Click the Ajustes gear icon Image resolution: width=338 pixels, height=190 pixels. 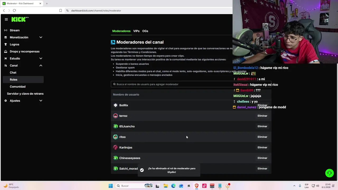click(x=6, y=101)
